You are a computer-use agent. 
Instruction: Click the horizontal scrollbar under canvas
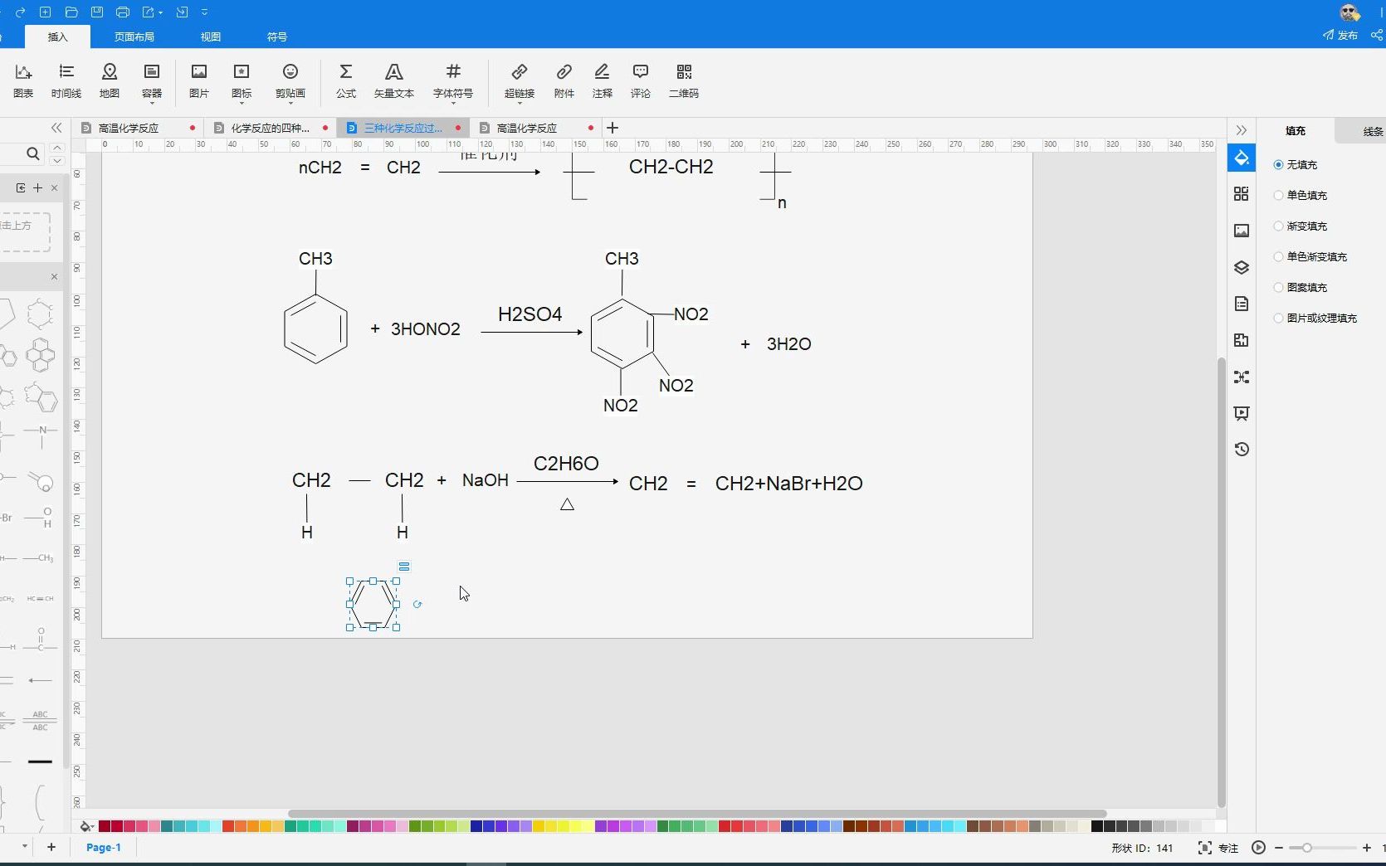pyautogui.click(x=697, y=814)
